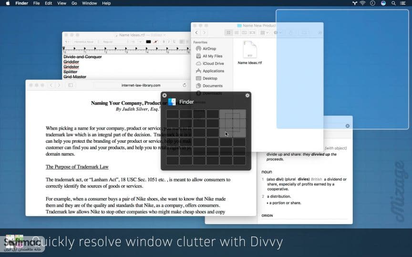Viewport: 412px width, 257px height.
Task: Clear the Dictionary search field
Action: pos(347,126)
